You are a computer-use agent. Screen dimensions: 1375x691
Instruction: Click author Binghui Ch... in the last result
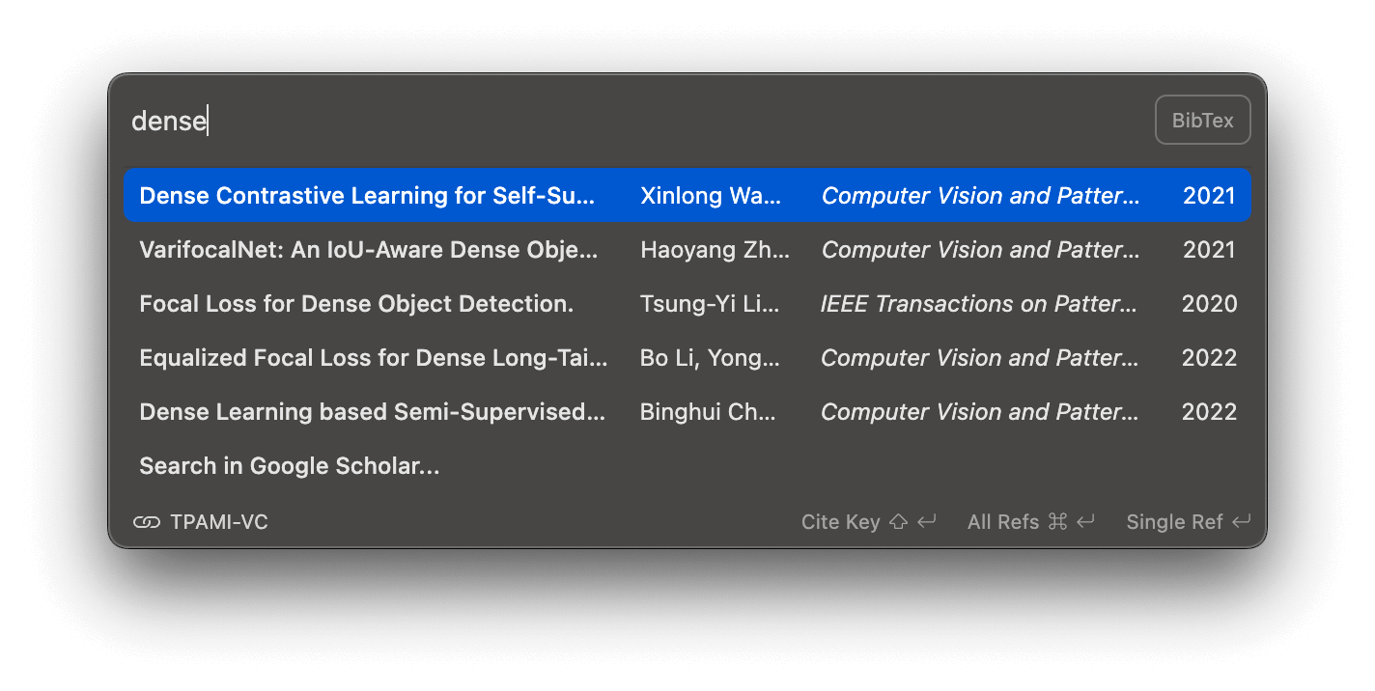[708, 412]
